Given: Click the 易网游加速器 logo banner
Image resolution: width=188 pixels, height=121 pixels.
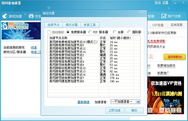Looking at the screenshot, I should coord(15,26).
